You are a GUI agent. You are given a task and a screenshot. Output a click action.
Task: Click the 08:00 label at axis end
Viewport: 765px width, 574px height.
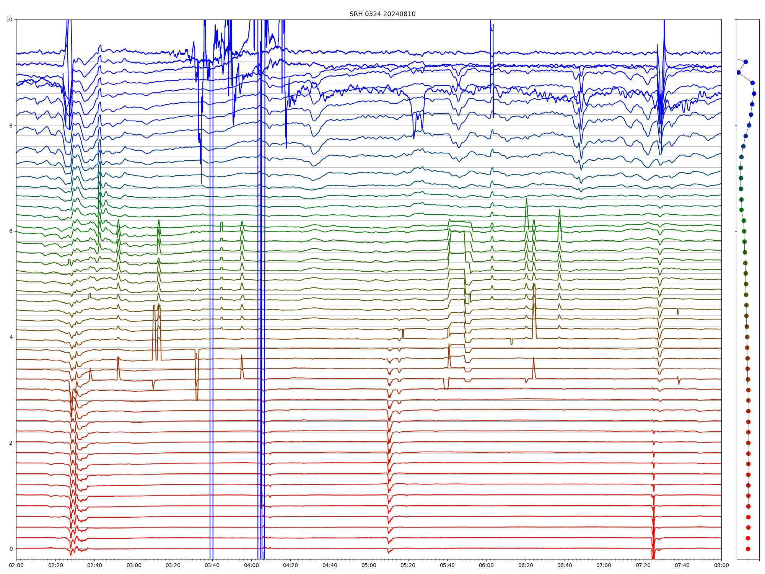coord(721,565)
